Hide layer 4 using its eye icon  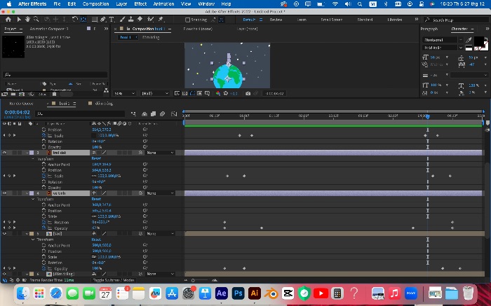coord(4,193)
